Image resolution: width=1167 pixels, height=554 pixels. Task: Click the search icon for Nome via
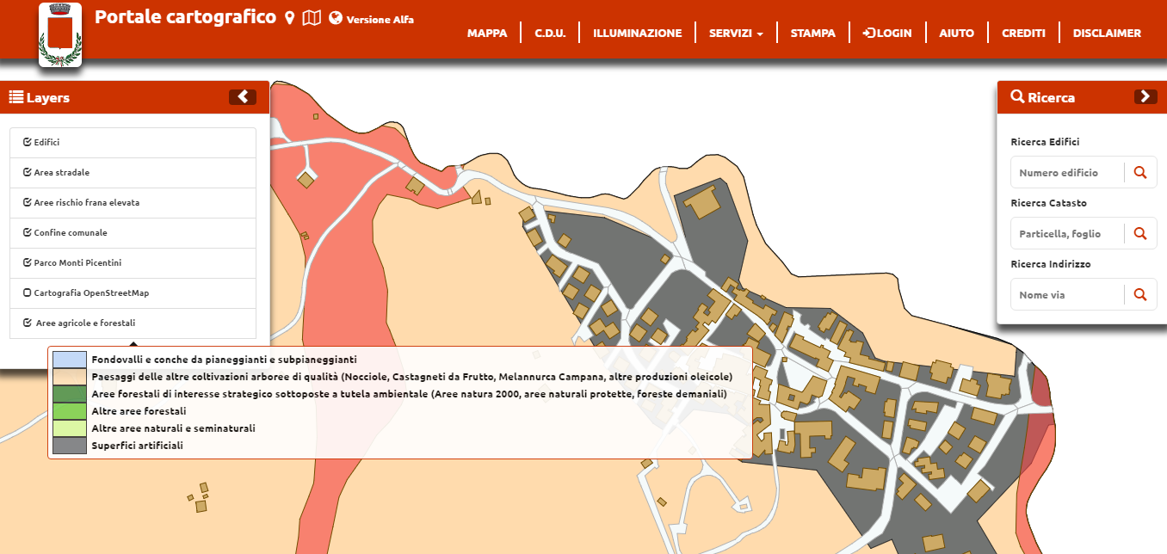pos(1140,295)
